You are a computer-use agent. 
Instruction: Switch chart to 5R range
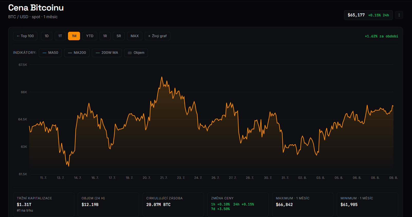(119, 36)
